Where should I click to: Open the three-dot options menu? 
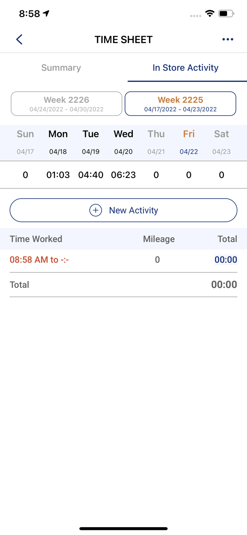click(228, 39)
